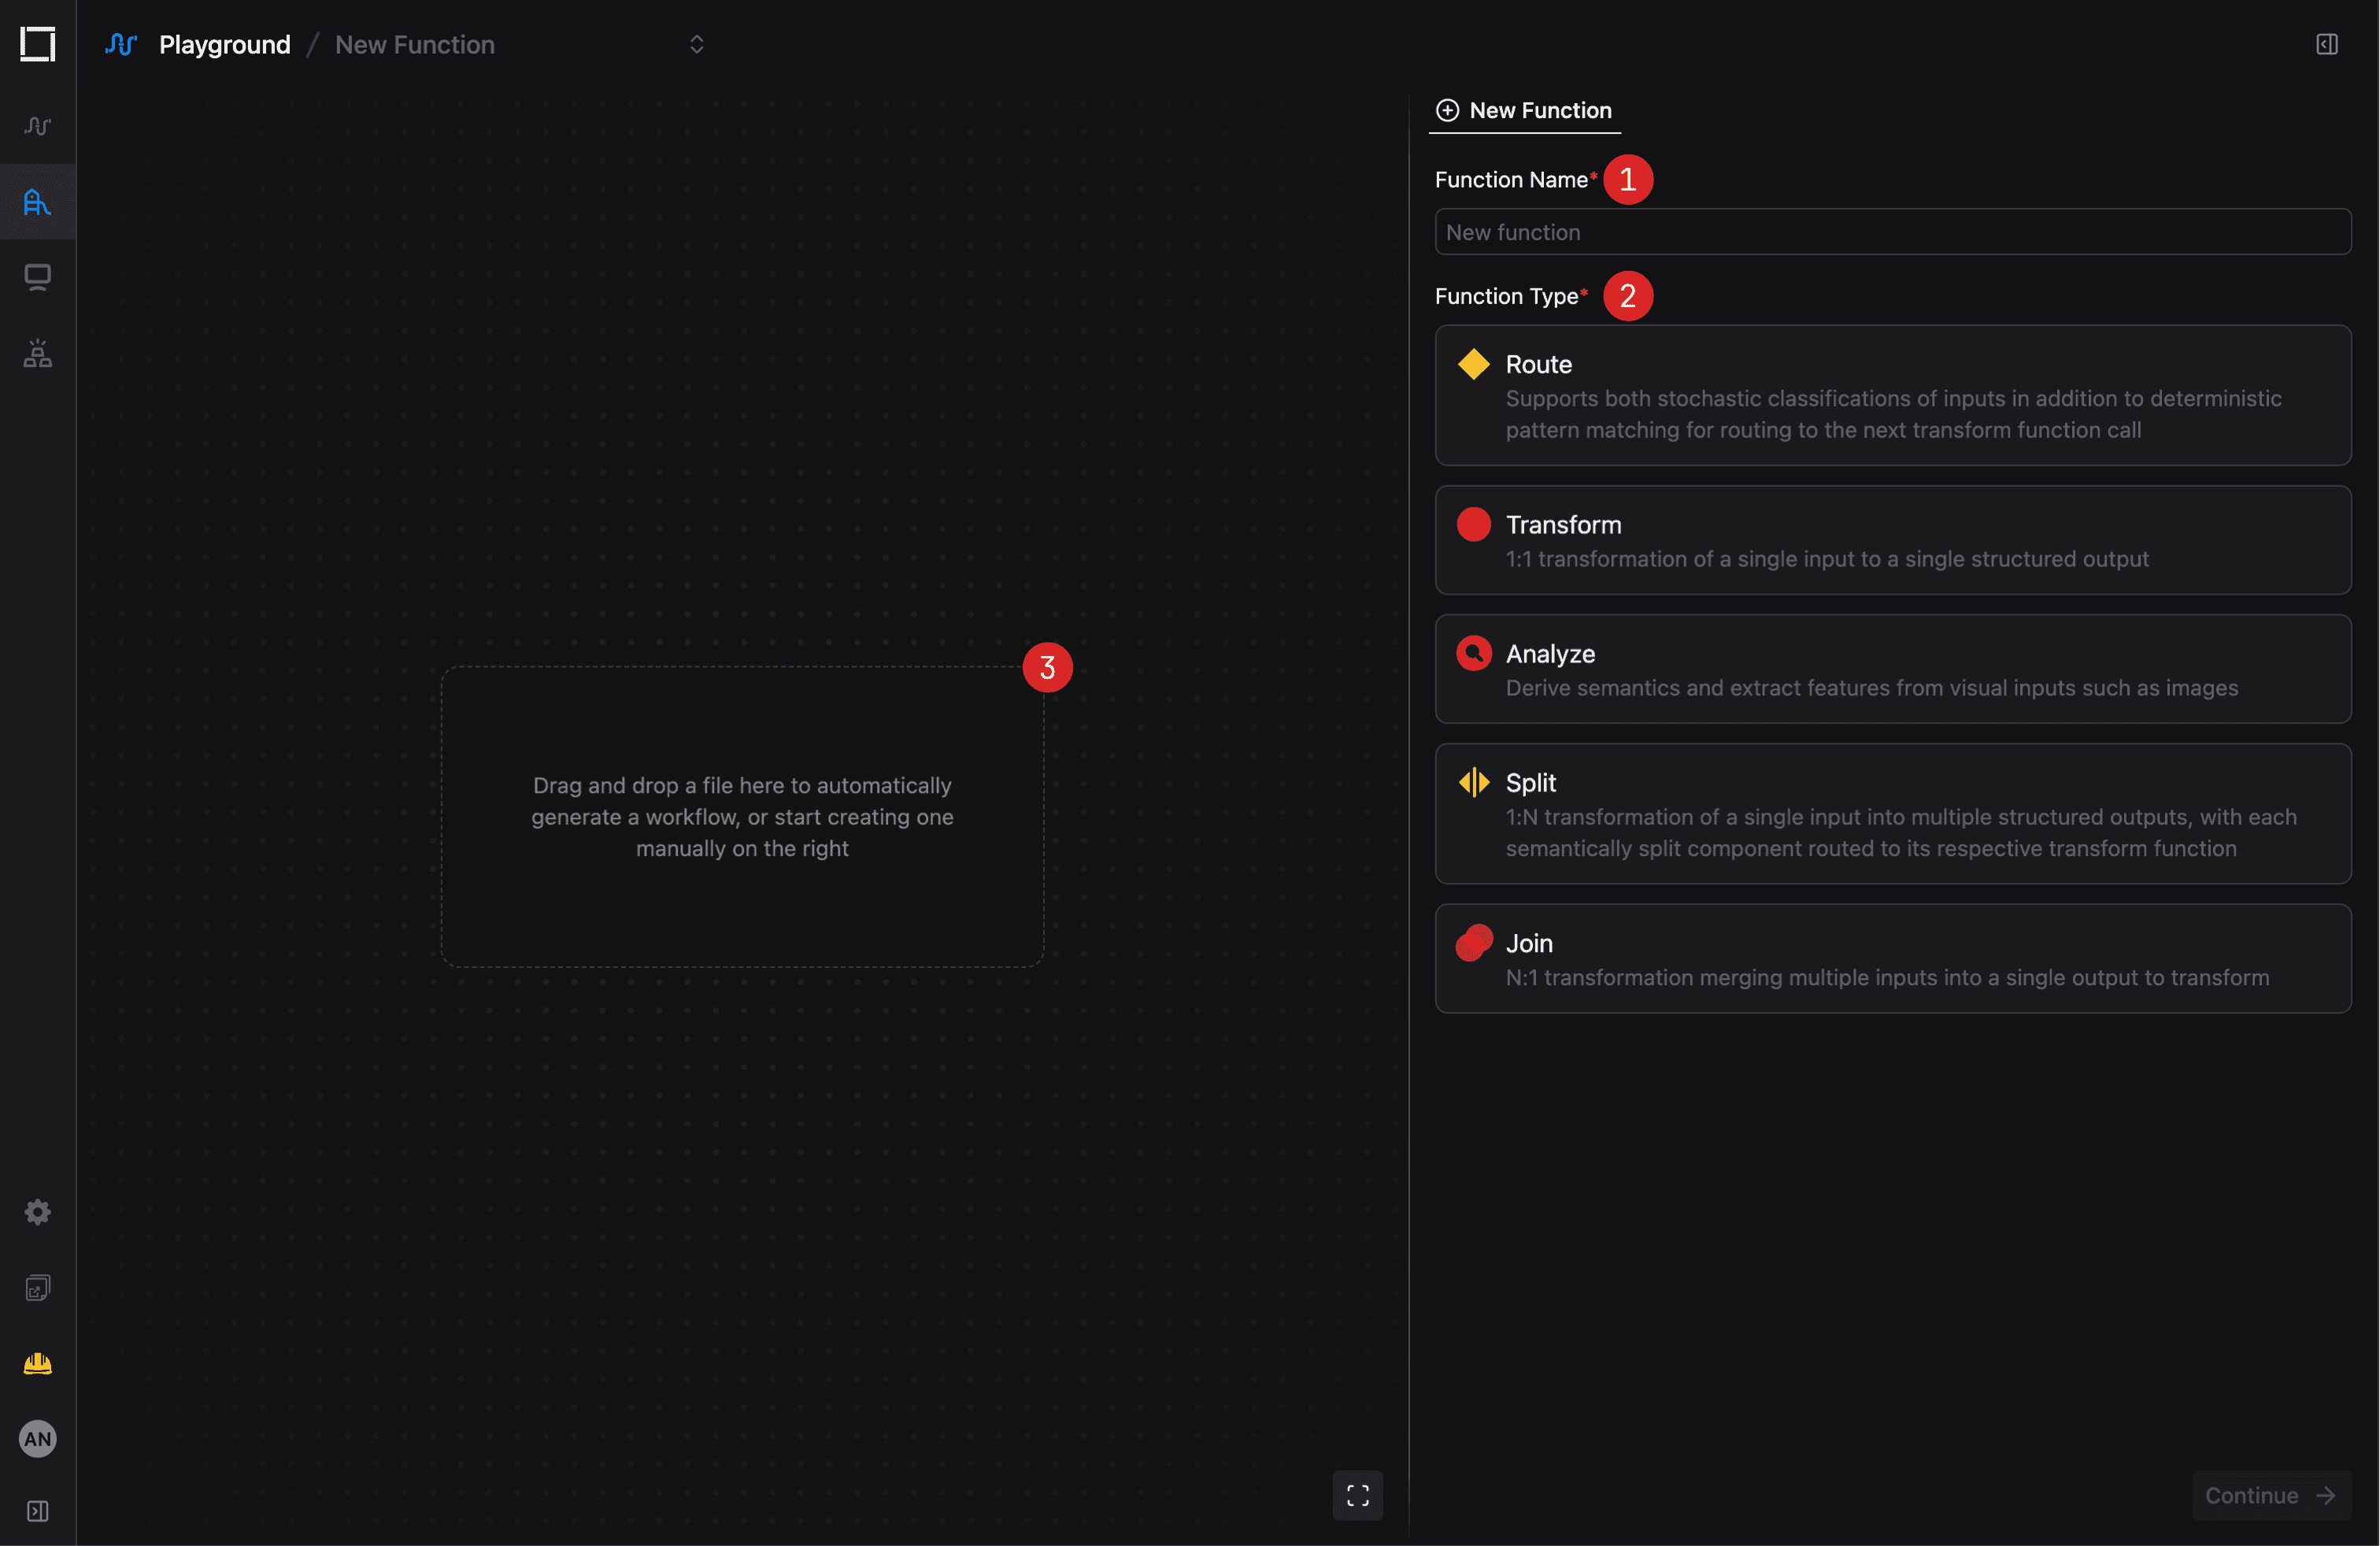Viewport: 2380px width, 1546px height.
Task: Open the breadcrumb selector next to New Function
Action: pos(696,44)
